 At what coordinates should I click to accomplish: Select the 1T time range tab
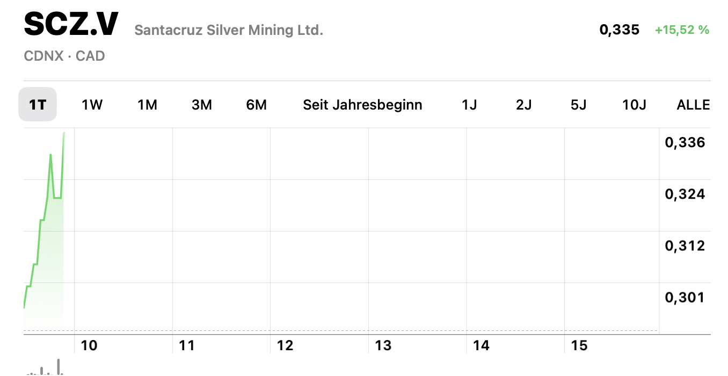click(38, 104)
